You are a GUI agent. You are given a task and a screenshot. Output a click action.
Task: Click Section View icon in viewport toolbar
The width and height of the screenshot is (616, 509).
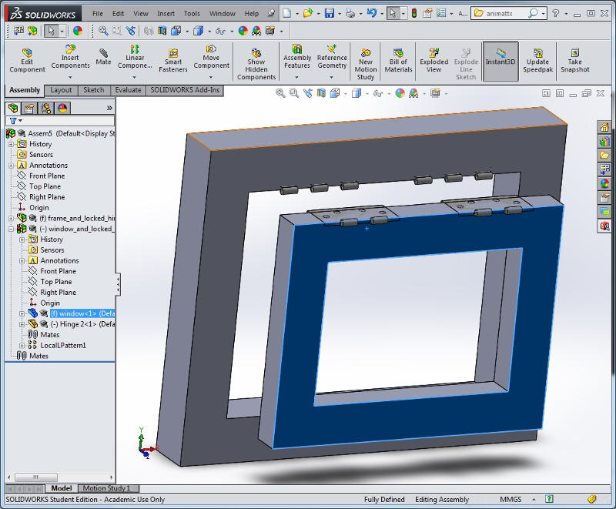coord(321,93)
